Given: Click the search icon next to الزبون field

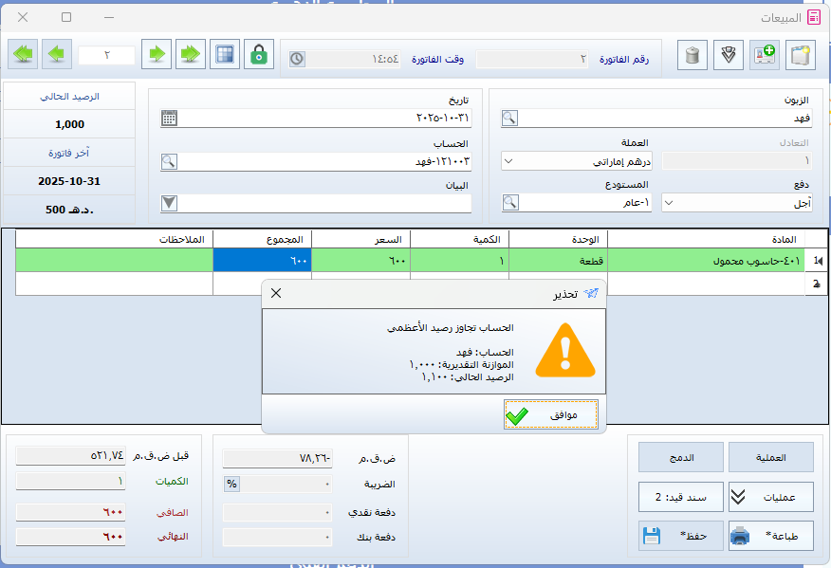Looking at the screenshot, I should 509,119.
